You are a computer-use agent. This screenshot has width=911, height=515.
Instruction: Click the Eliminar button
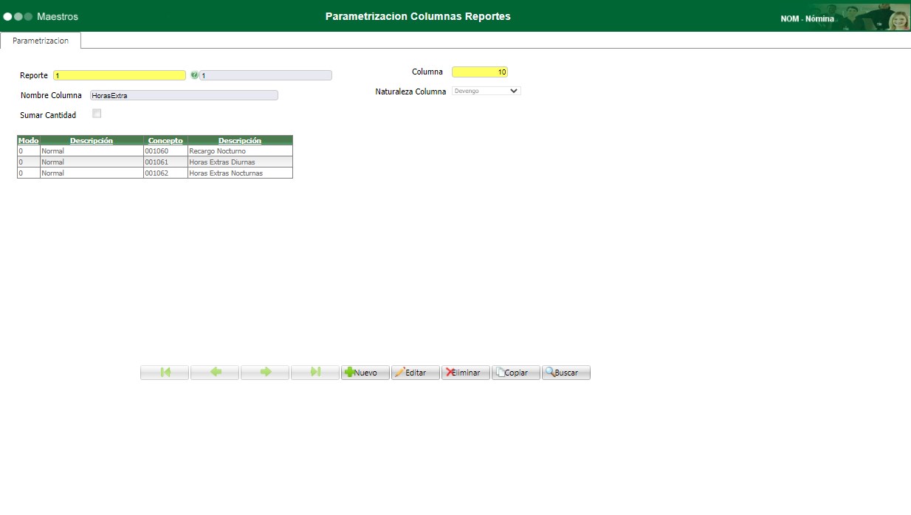point(466,373)
